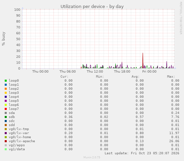Click the vg0/lv-var purple legend swatch
Viewport: 184px width, 161px height.
pos(6,133)
